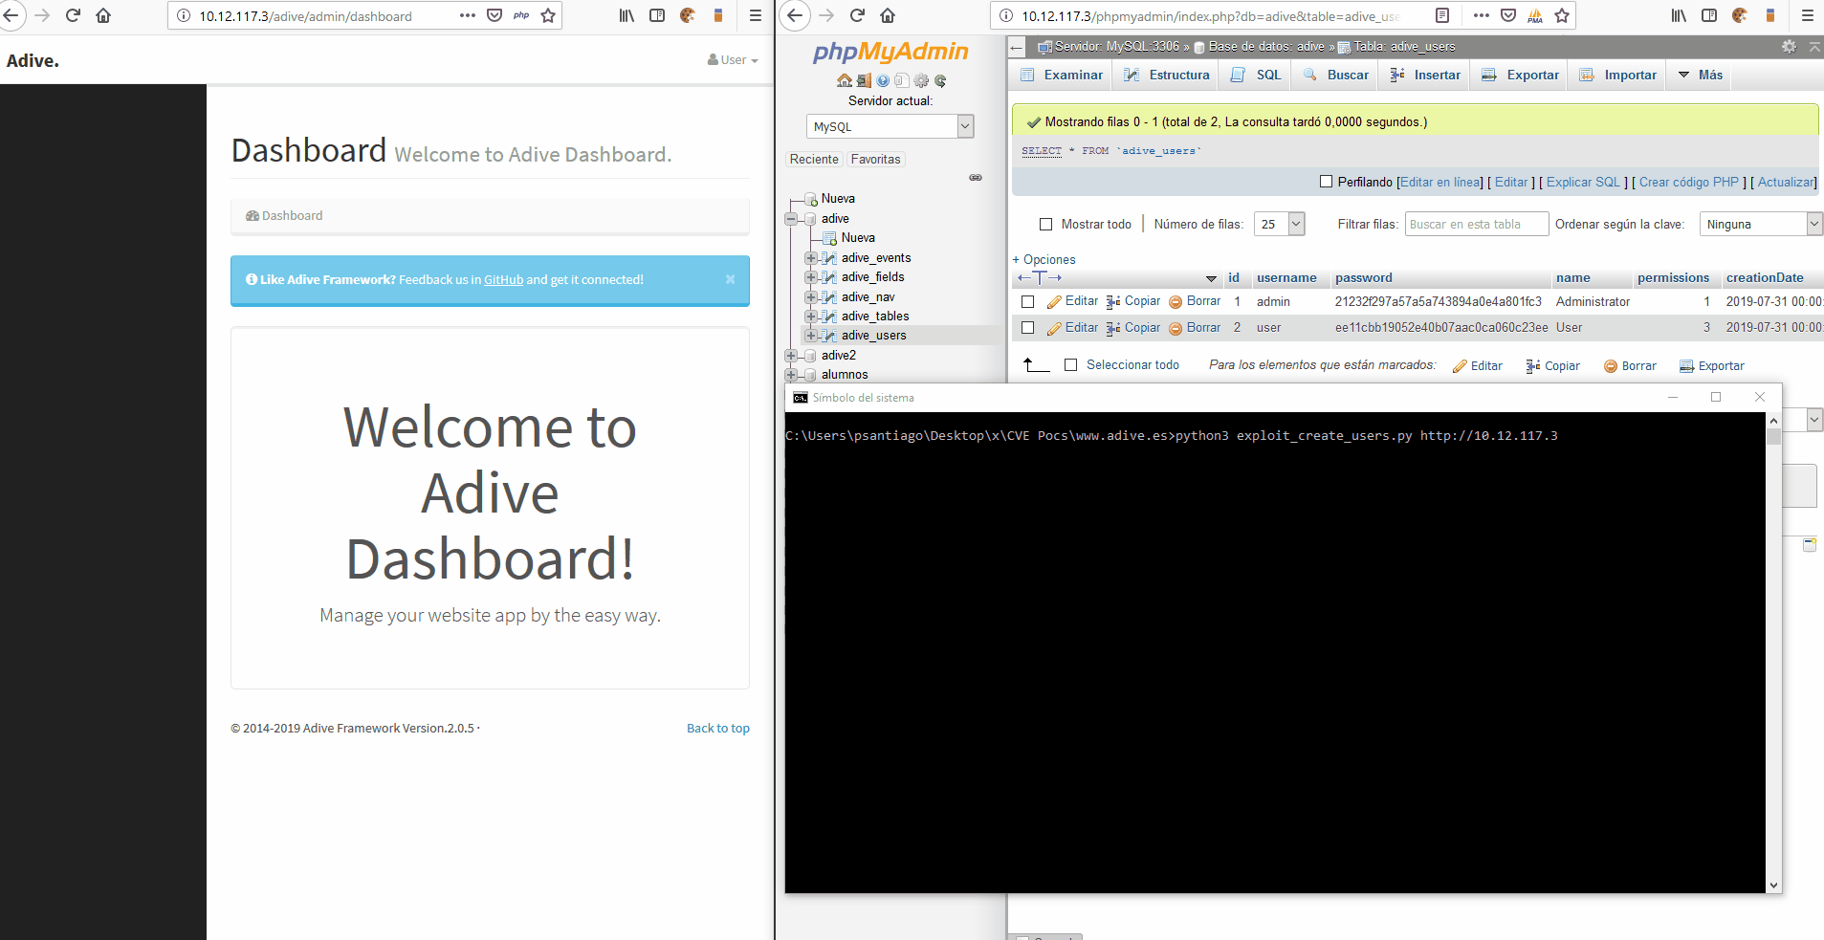The width and height of the screenshot is (1824, 940).
Task: Click the GitHub link in the alert
Action: pos(503,280)
